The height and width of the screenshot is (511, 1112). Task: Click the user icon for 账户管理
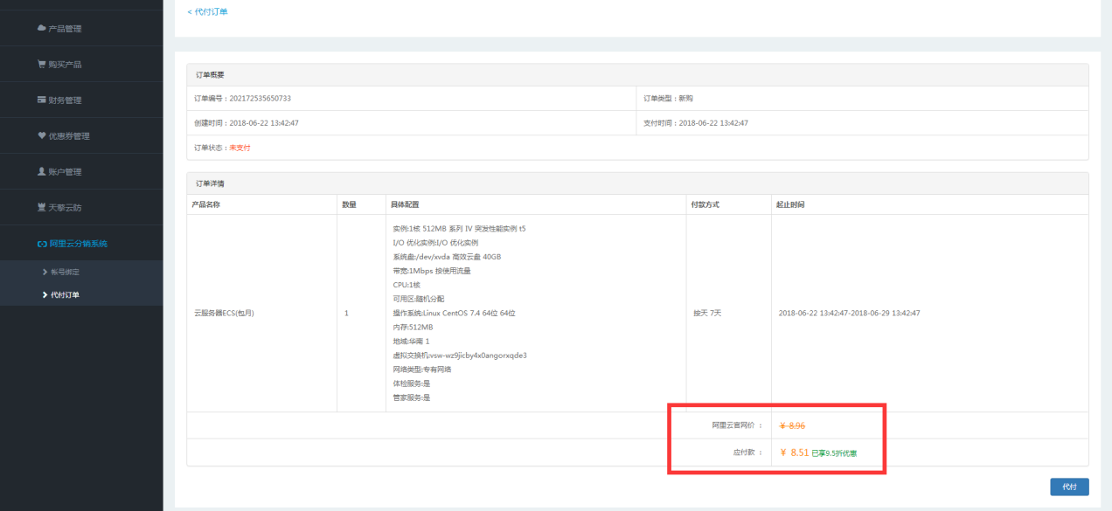click(x=41, y=172)
